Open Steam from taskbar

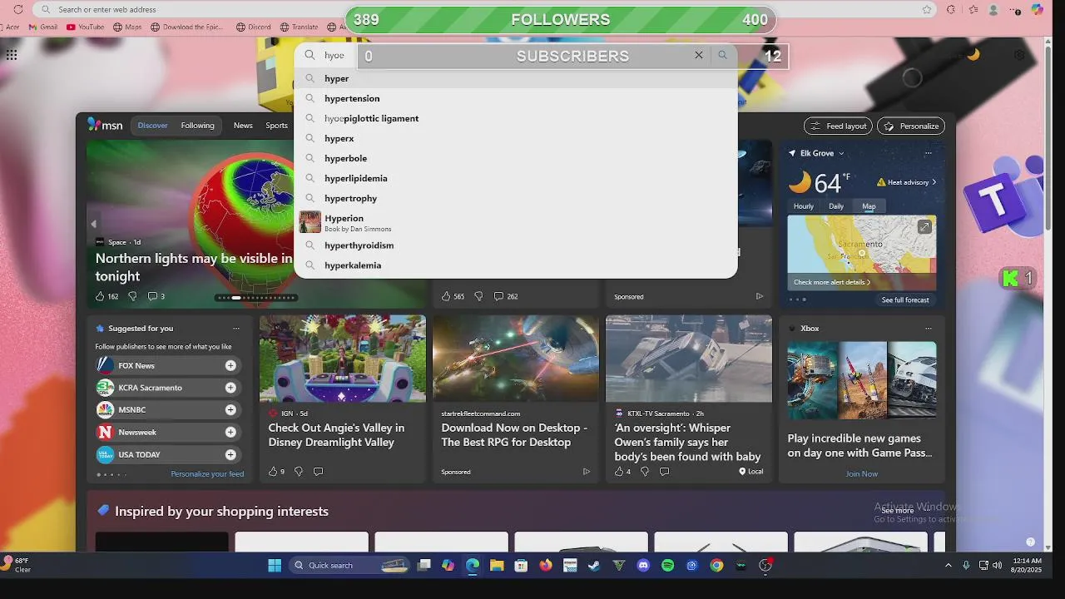click(x=594, y=566)
